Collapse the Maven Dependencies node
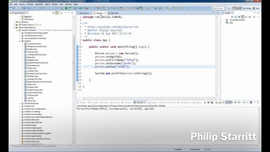The image size is (270, 152). 14,27
